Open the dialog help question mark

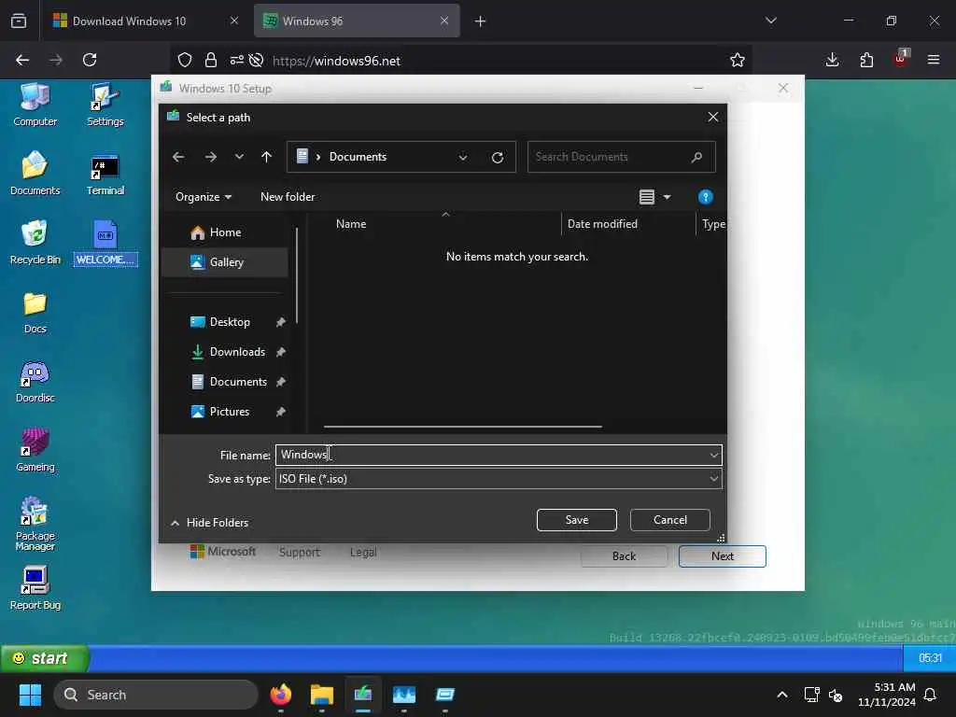coord(706,197)
